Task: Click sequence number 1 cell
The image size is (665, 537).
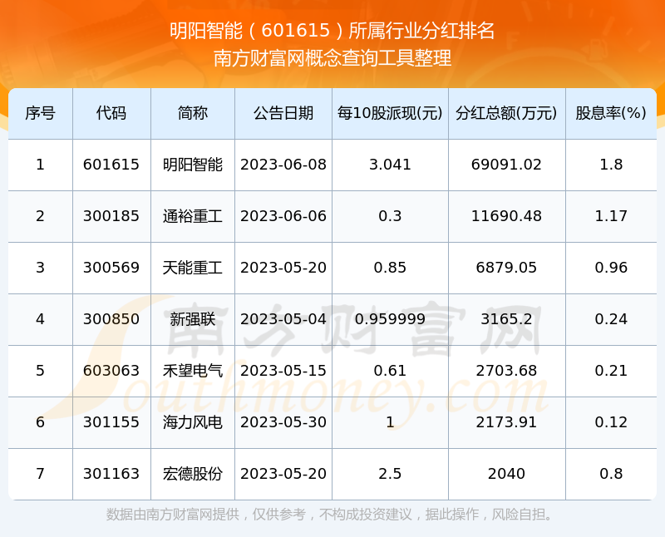Action: tap(40, 165)
